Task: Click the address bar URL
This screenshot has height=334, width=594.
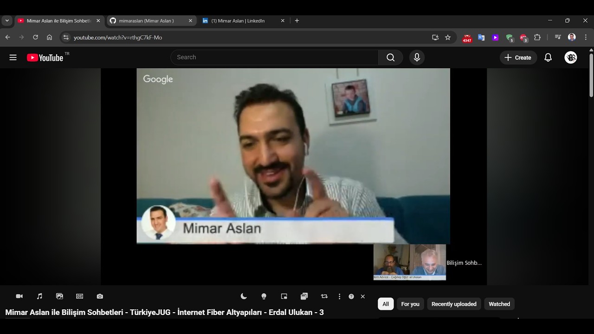Action: [118, 38]
